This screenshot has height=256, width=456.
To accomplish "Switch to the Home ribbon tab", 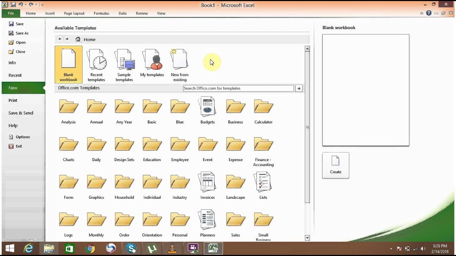I will pyautogui.click(x=31, y=13).
